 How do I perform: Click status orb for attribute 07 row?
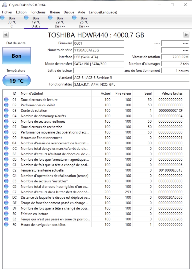[x=6, y=127]
